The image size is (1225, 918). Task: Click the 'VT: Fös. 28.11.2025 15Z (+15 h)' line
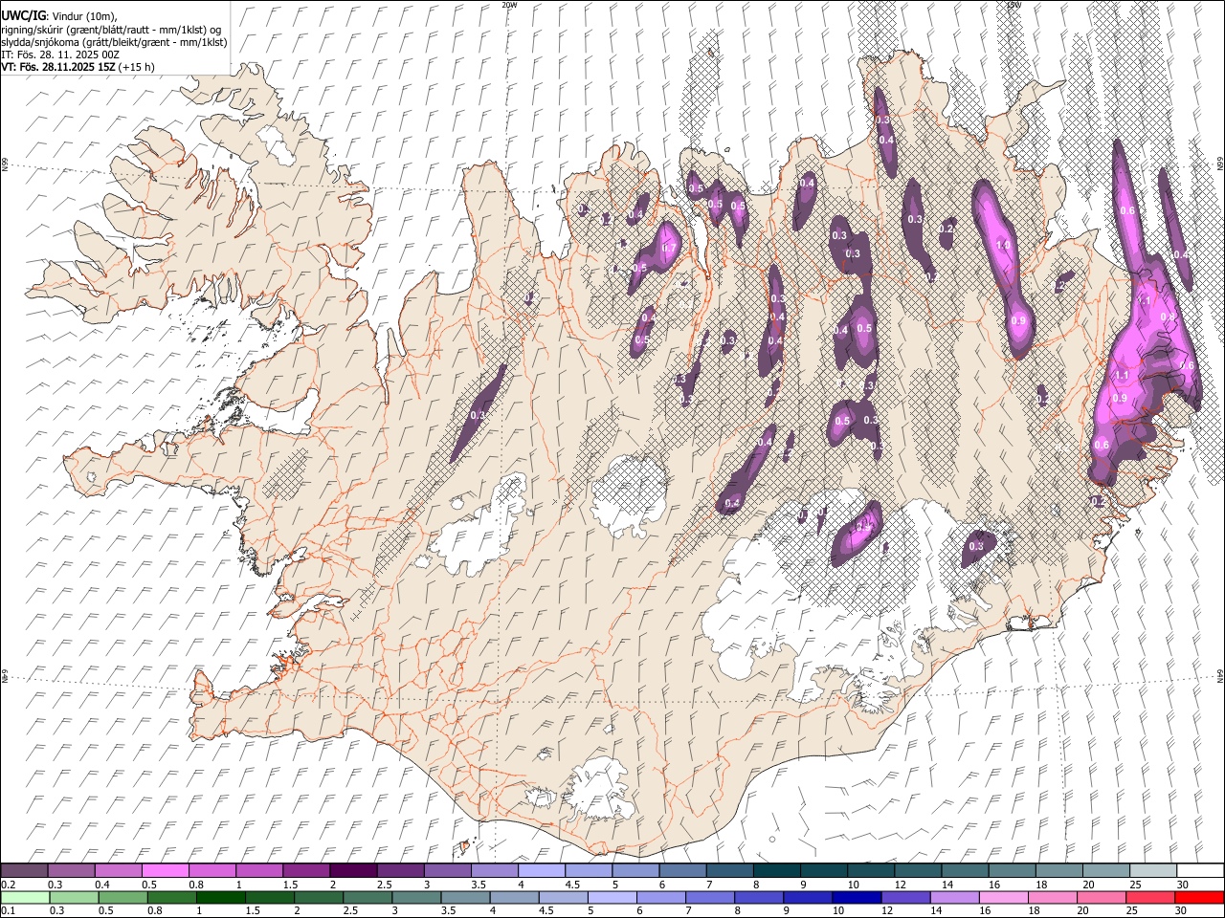(78, 67)
